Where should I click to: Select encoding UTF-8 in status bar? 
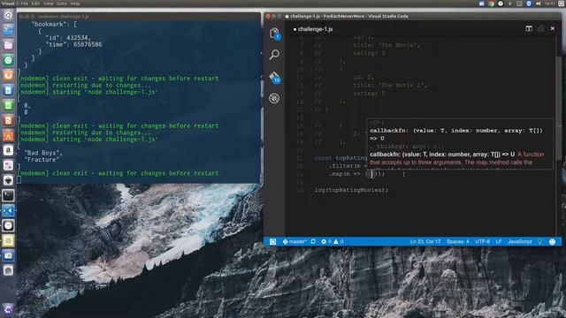pyautogui.click(x=482, y=241)
